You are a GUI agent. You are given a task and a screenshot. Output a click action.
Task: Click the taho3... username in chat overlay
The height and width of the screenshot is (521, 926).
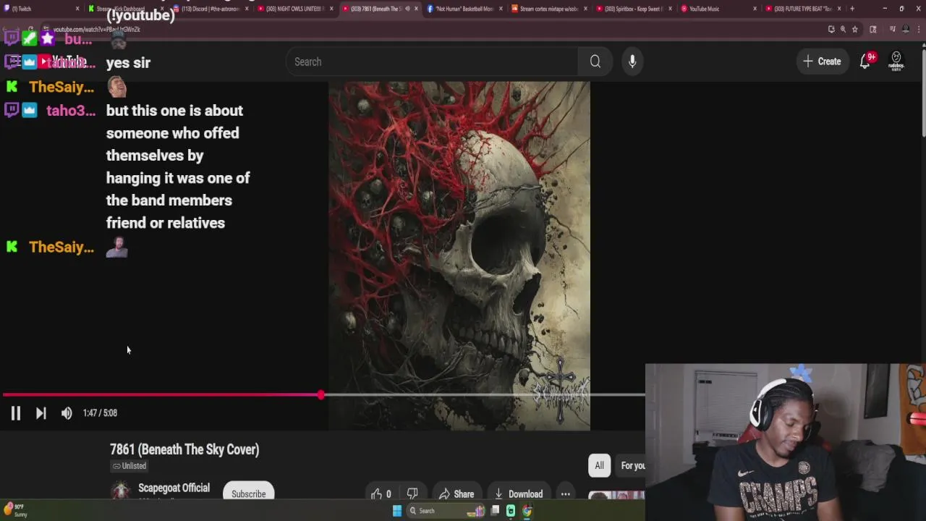71,111
